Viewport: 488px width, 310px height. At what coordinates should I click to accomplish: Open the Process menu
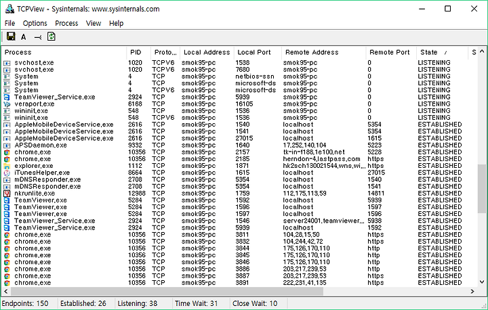66,23
